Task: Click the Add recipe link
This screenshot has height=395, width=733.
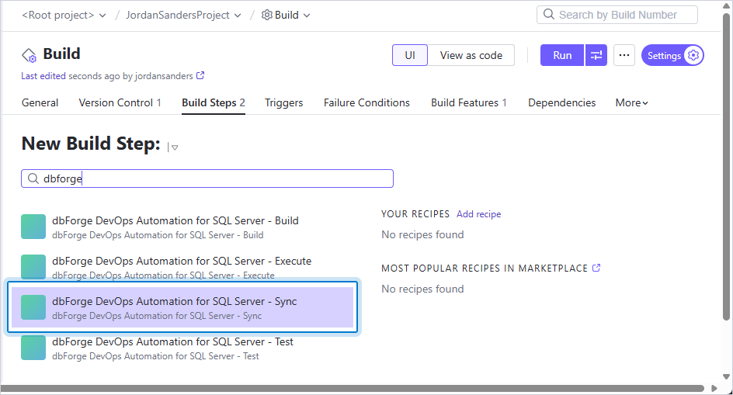Action: (478, 214)
